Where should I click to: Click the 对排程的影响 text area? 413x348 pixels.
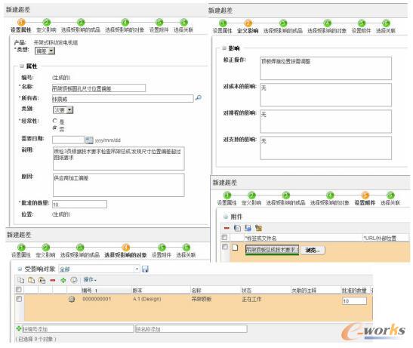tap(326, 122)
